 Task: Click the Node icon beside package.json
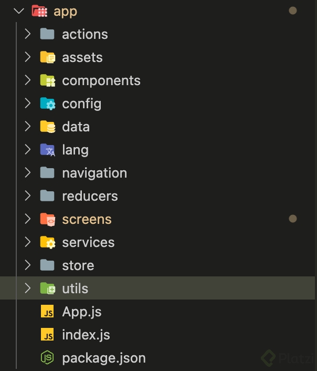(47, 358)
